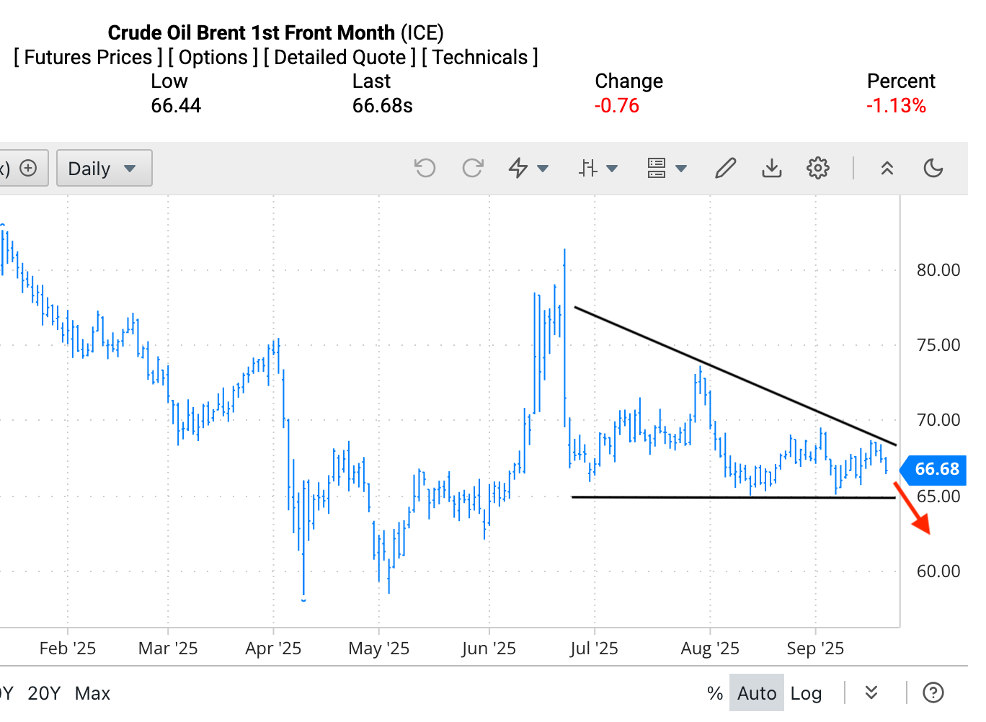Click the 66.68 current price label
Screen dimensions: 986x722
pyautogui.click(x=936, y=469)
